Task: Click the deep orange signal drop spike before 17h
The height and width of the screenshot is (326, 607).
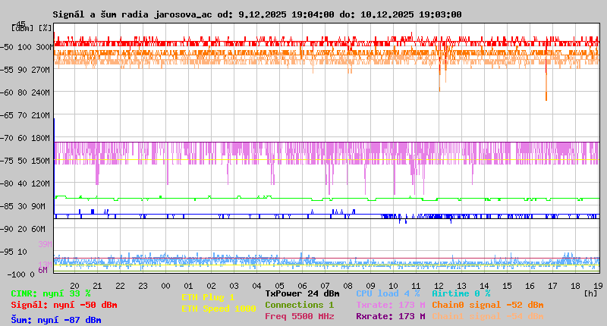Action: (x=546, y=83)
